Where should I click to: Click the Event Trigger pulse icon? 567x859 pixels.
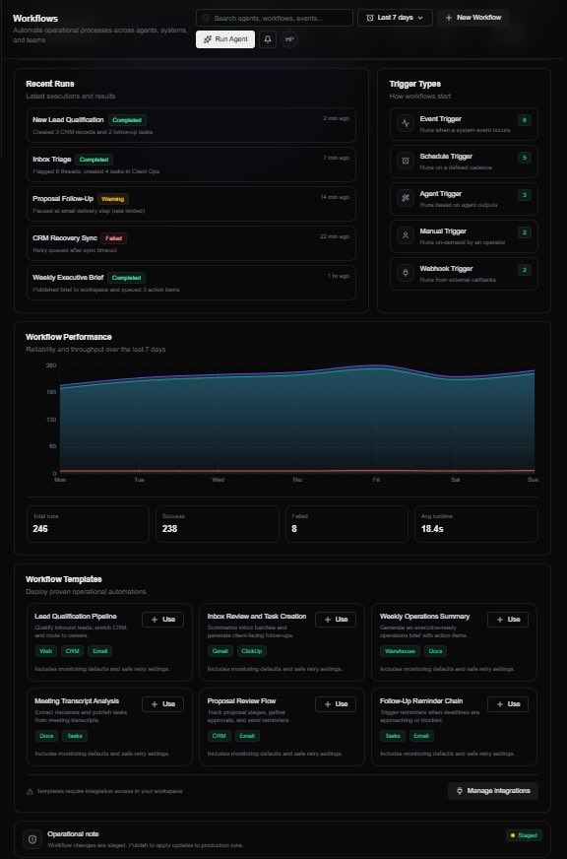click(x=405, y=123)
